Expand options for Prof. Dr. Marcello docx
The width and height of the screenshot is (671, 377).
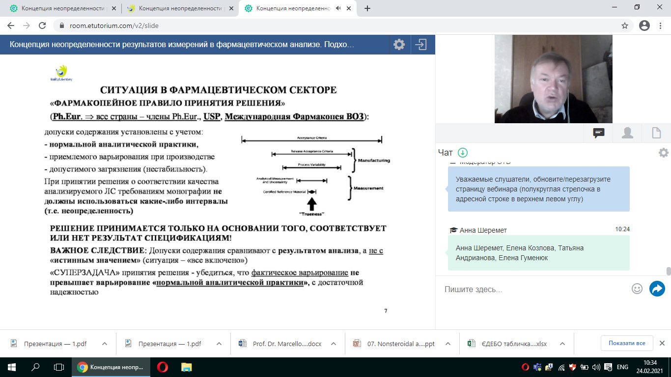(x=333, y=344)
